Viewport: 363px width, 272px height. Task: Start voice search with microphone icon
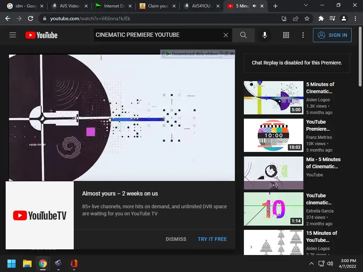(264, 35)
